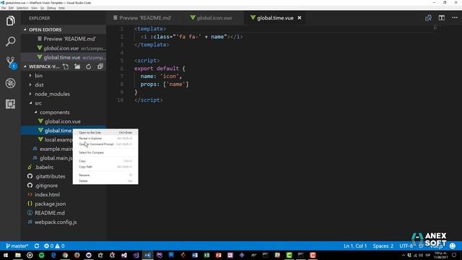Viewport: 462px width, 260px height.
Task: Click Excel icon in Windows taskbar
Action: coord(206,255)
